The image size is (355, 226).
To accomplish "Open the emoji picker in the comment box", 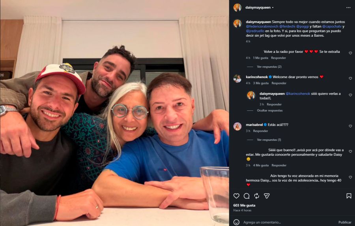I will [x=236, y=222].
